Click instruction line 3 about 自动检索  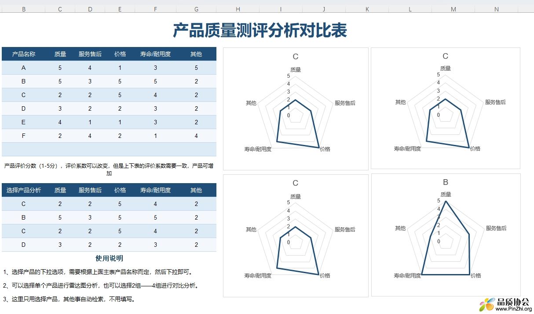(69, 299)
